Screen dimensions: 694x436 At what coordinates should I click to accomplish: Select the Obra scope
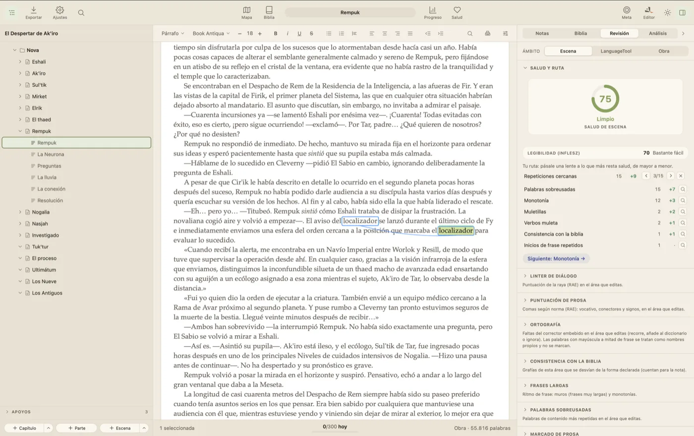pyautogui.click(x=664, y=51)
